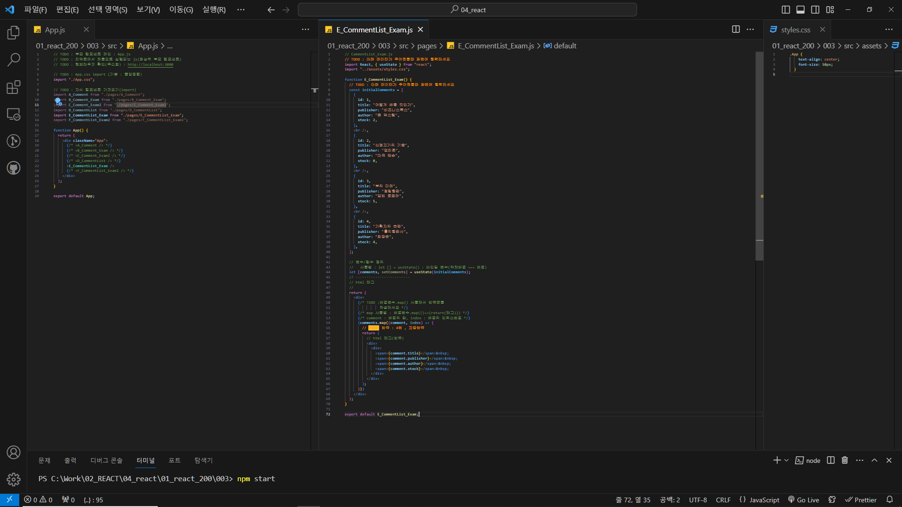
Task: Kill terminal with trash icon
Action: 845,460
